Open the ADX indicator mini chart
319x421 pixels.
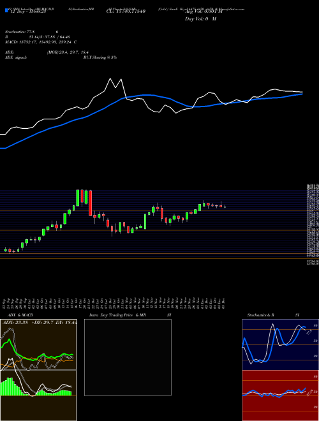point(38,344)
